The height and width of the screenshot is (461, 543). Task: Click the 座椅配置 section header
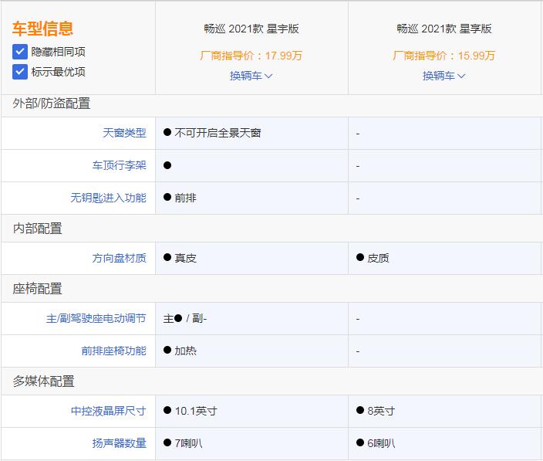[x=37, y=289]
